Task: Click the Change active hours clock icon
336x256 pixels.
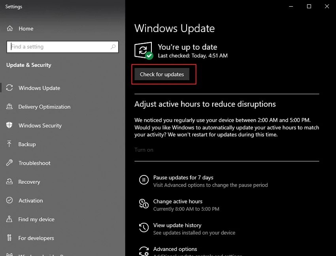Action: 144,203
